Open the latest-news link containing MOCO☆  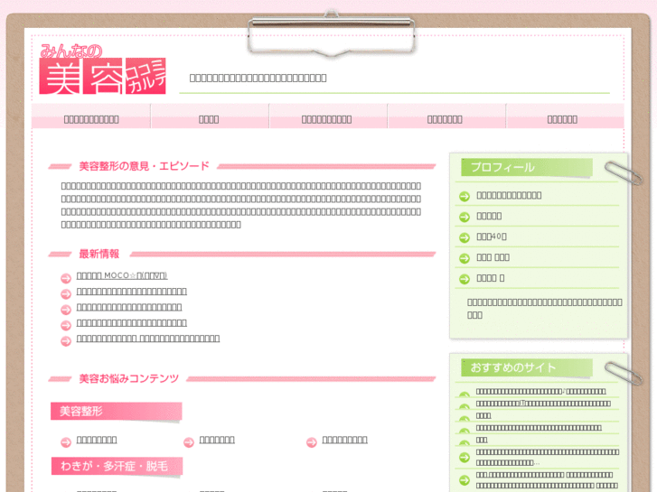(122, 275)
